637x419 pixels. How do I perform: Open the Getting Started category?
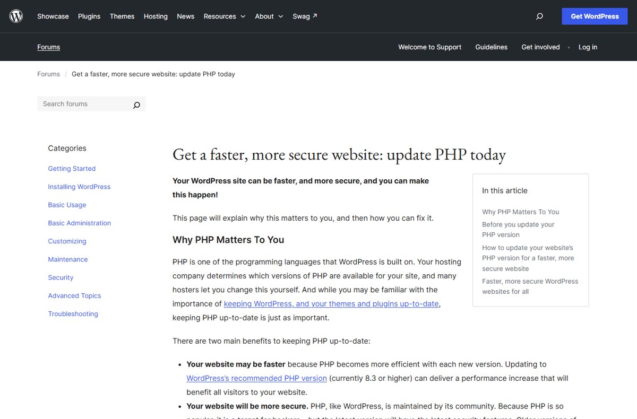point(72,169)
